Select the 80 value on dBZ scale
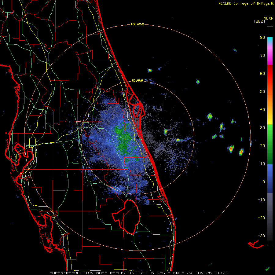The image size is (275, 275). 262,38
